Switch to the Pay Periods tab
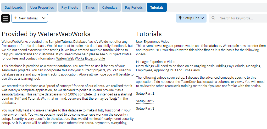267x129 pixels. (134, 7)
